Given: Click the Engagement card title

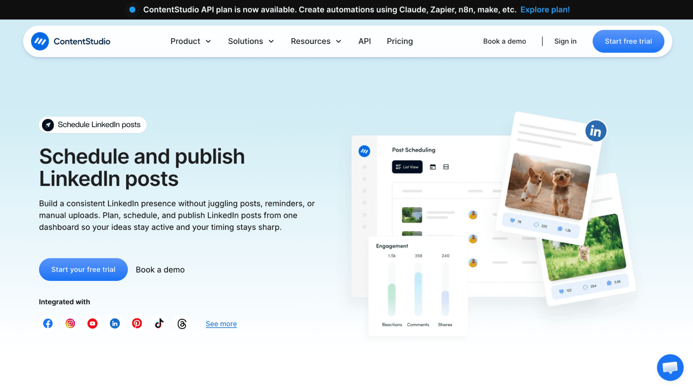Looking at the screenshot, I should 392,246.
